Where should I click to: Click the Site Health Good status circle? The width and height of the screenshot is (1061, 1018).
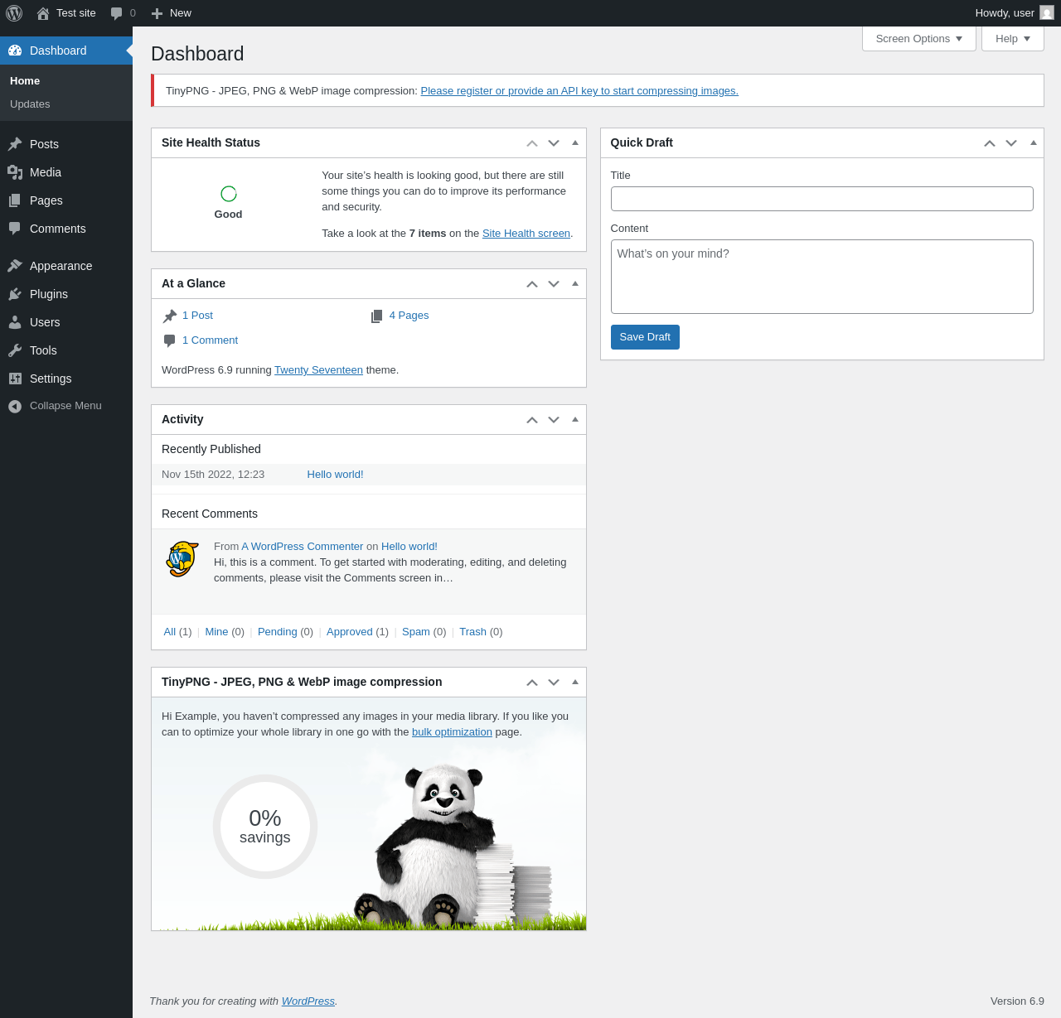coord(229,194)
